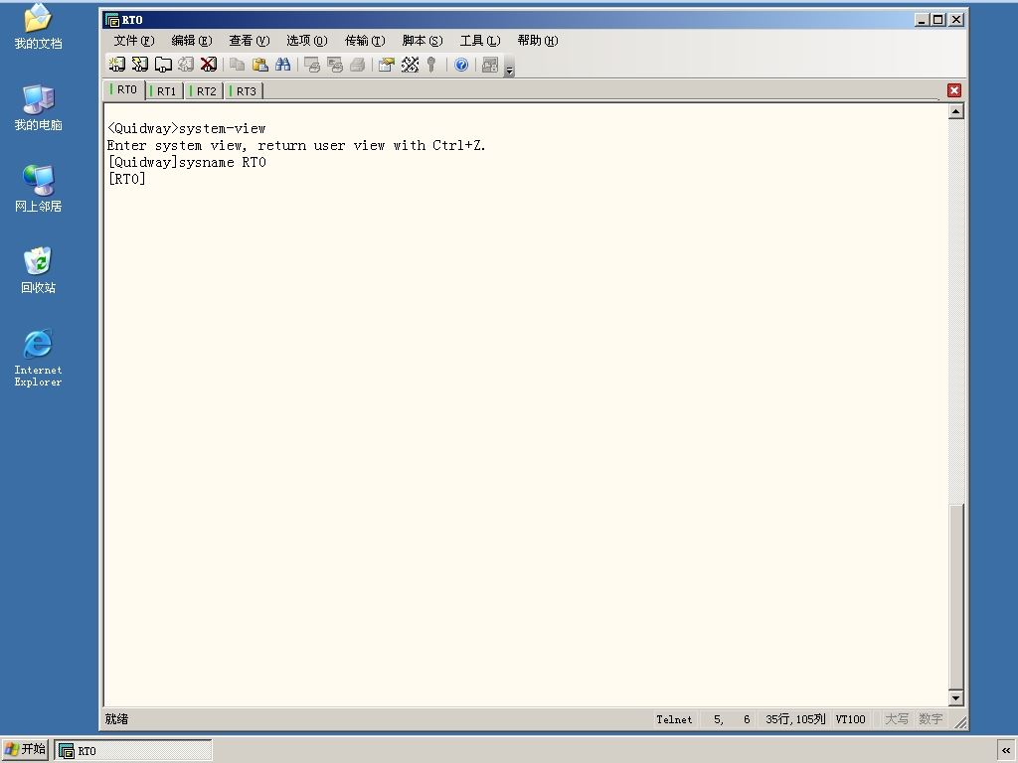Click the Reconnect toolbar icon
This screenshot has height=763, width=1018.
[x=186, y=65]
